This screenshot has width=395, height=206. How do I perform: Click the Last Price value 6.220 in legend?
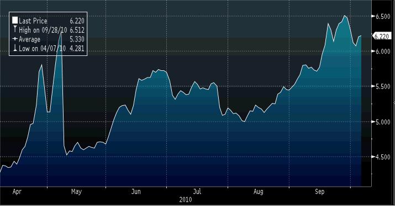77,20
